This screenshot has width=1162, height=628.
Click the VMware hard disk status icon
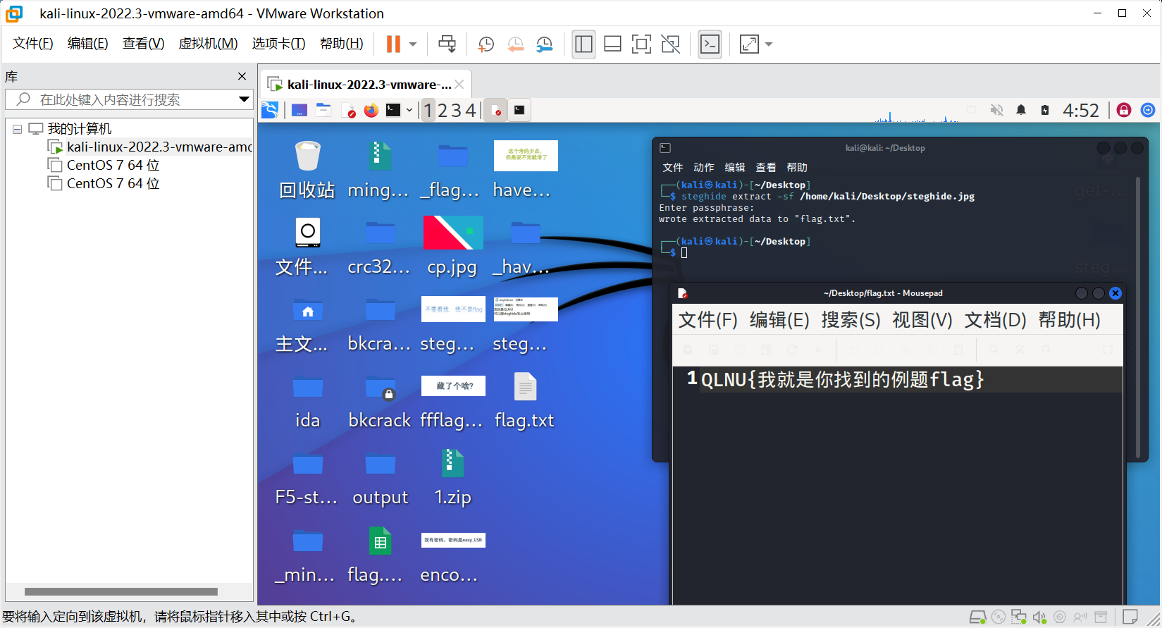(977, 617)
